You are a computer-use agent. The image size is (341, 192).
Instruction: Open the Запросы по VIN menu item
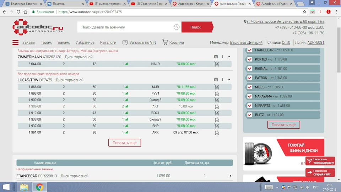[x=143, y=42]
